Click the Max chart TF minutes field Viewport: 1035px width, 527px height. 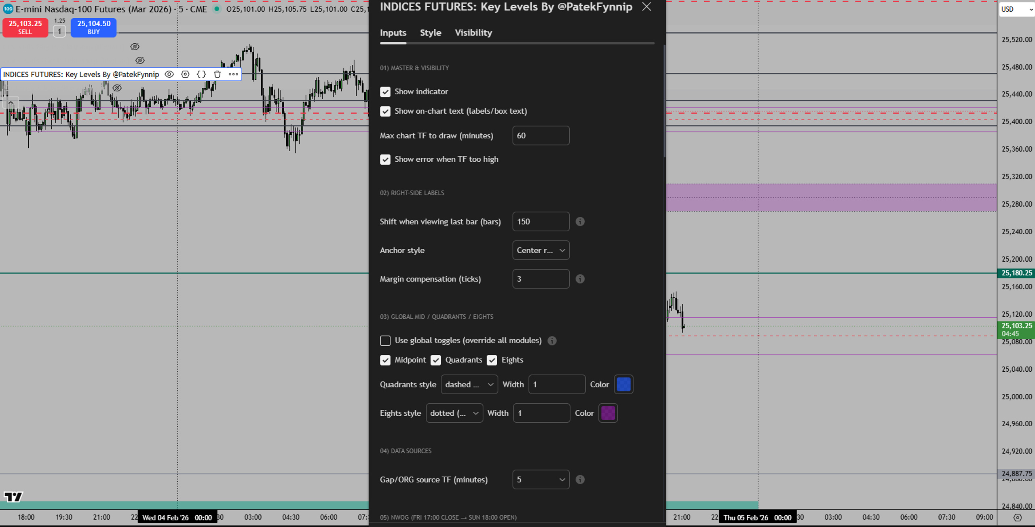click(x=541, y=135)
